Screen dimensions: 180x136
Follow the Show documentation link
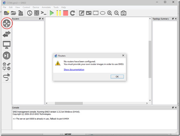coord(74,70)
